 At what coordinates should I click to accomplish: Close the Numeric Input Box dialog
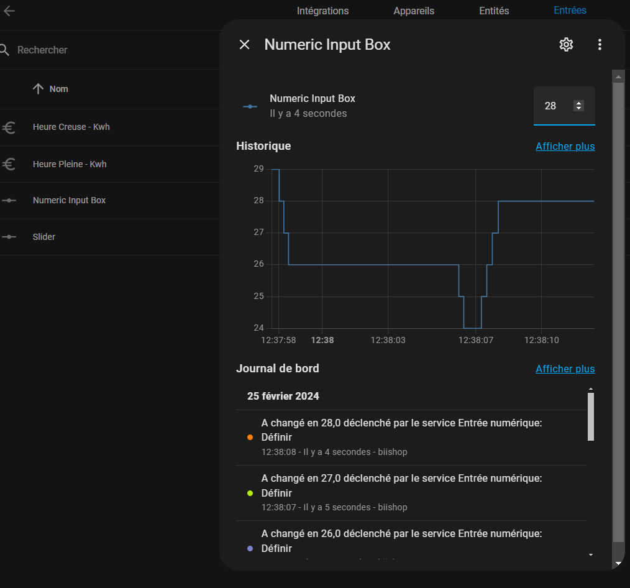coord(245,45)
